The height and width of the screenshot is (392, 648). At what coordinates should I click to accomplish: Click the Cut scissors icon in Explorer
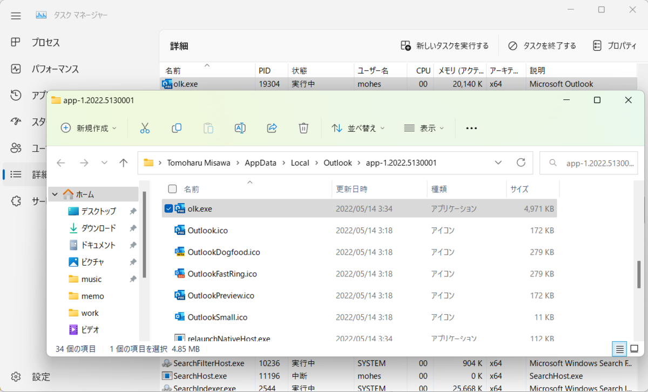[x=145, y=128]
